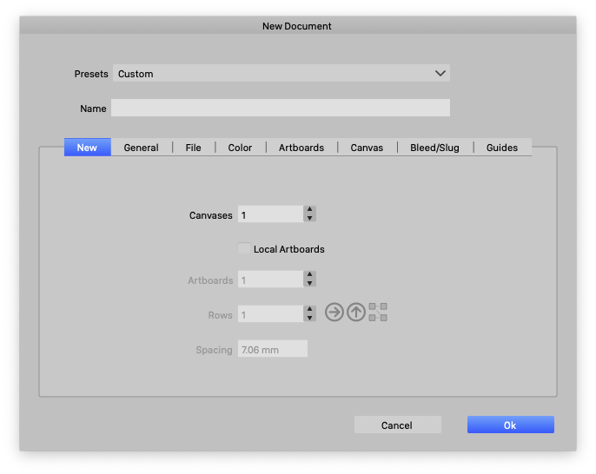Open the File tab
596x474 pixels.
click(x=193, y=148)
